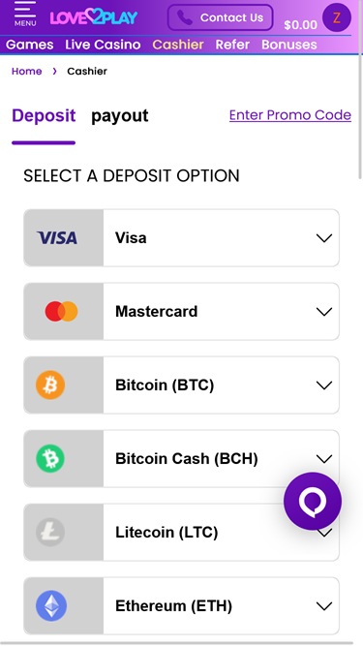Expand the Visa deposit option chevron
Viewport: 363px width, 646px height.
coord(324,238)
